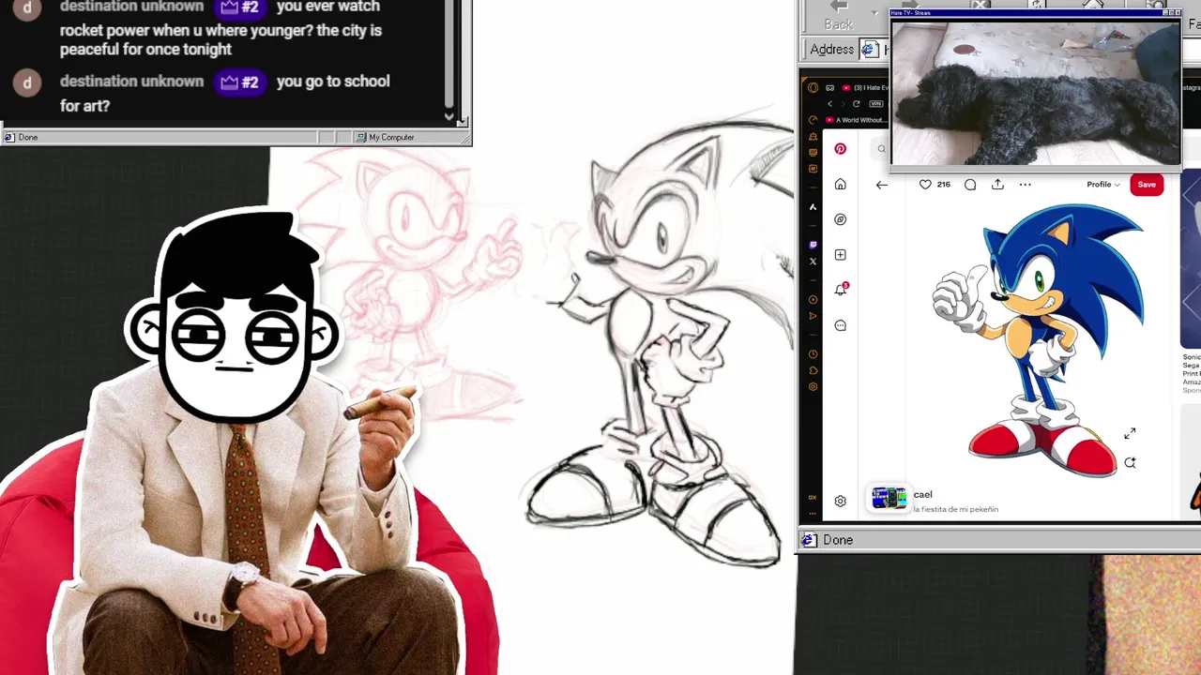Open the Pinterest logo home link
The image size is (1201, 675).
click(x=840, y=149)
